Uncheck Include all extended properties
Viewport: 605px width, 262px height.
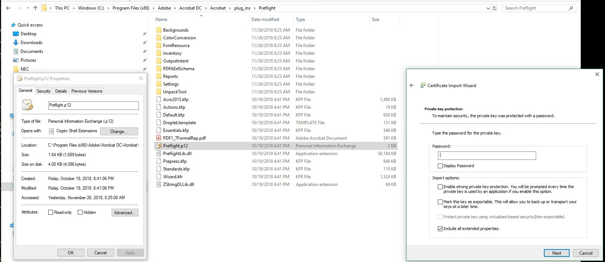coord(440,229)
